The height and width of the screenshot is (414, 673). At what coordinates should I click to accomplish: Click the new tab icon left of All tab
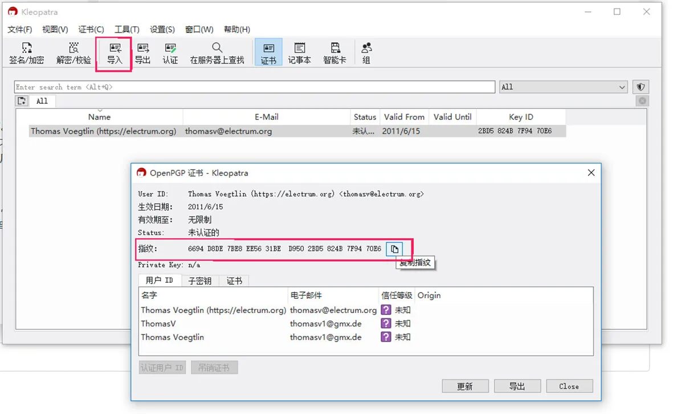(x=22, y=101)
